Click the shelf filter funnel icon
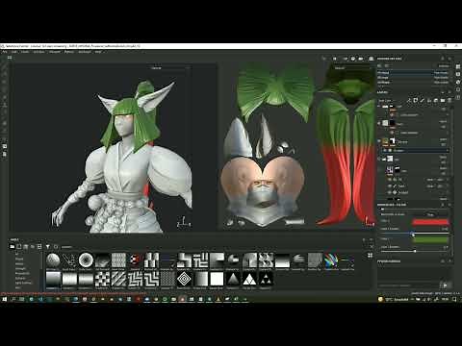 tap(48, 247)
